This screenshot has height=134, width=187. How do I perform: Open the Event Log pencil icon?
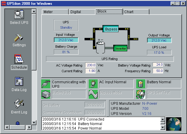pyautogui.click(x=19, y=104)
